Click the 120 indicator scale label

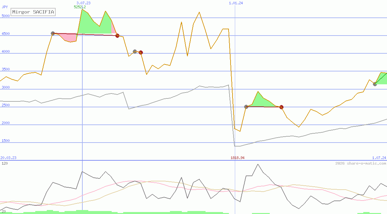click(x=5, y=163)
